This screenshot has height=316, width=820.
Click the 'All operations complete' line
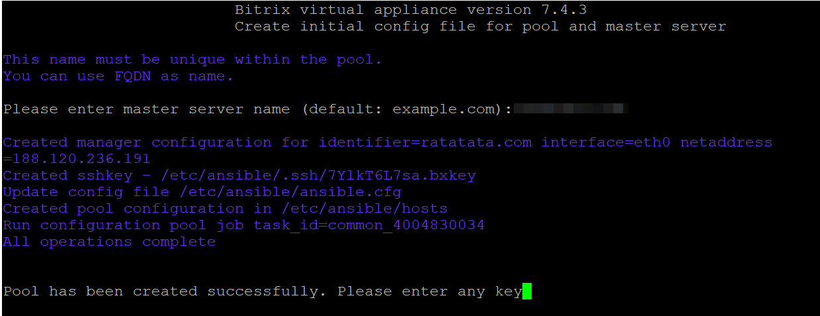pos(109,242)
